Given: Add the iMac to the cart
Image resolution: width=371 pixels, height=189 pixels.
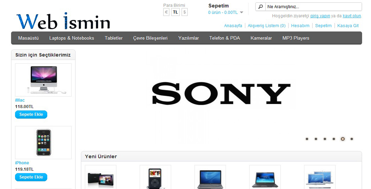Looking at the screenshot, I should (x=31, y=115).
